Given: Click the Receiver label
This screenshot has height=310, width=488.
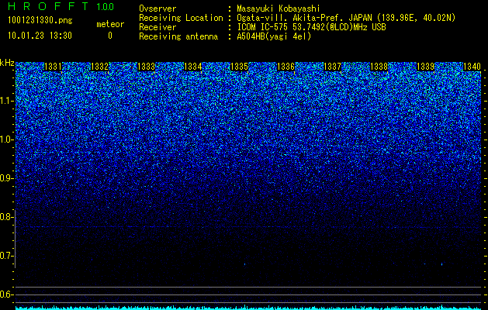Looking at the screenshot, I should coord(157,27).
